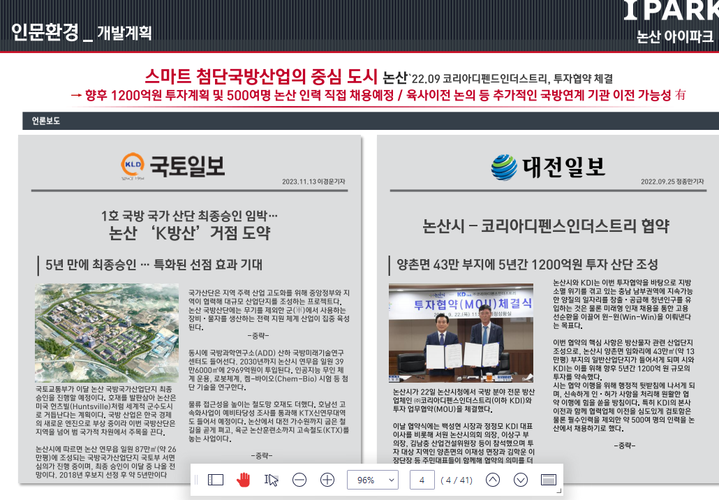The image size is (719, 500).
Task: Click the 대전일보 newspaper logo
Action: click(x=548, y=166)
